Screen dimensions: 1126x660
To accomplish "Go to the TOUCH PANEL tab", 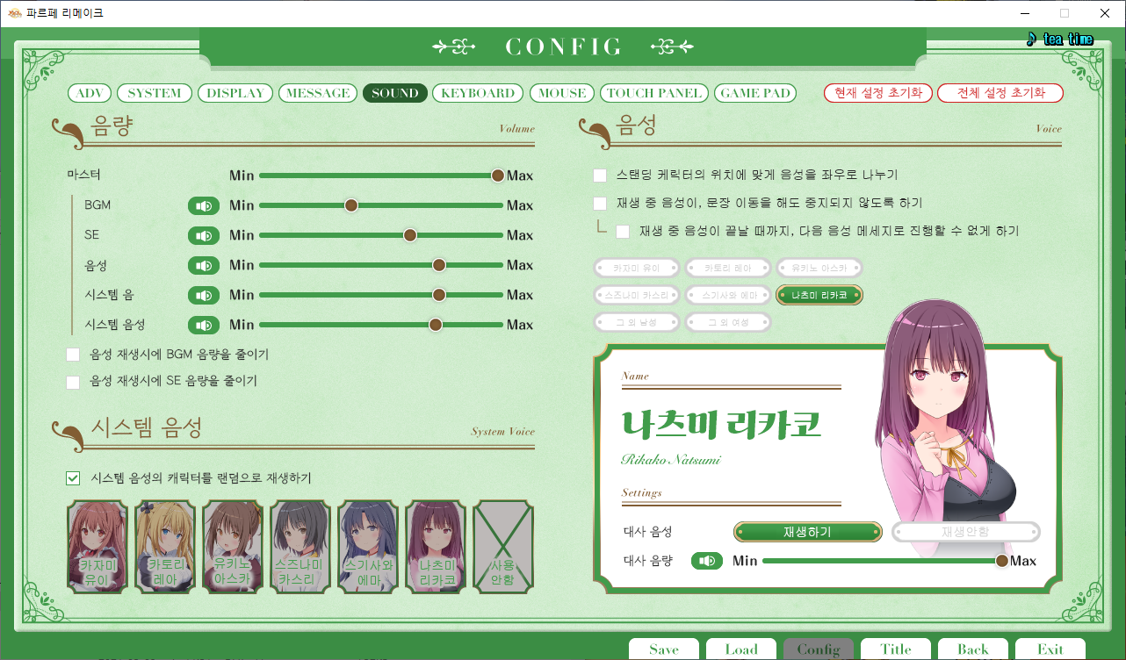I will 655,93.
